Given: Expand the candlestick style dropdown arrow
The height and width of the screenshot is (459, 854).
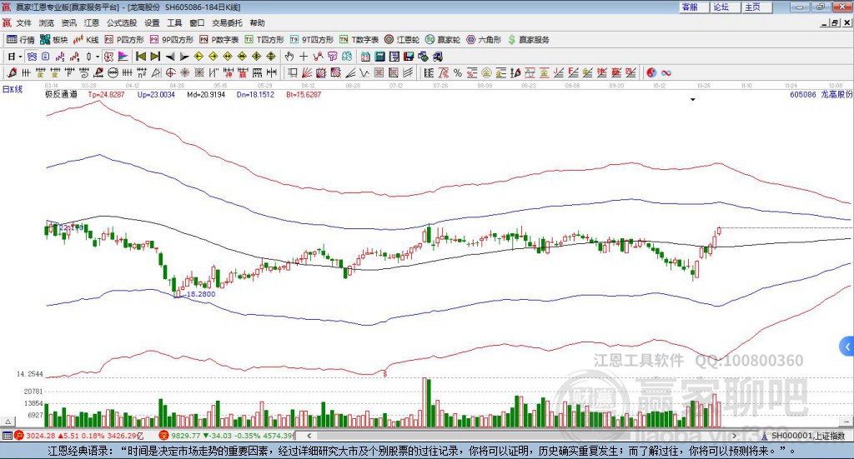Looking at the screenshot, I should [98, 57].
